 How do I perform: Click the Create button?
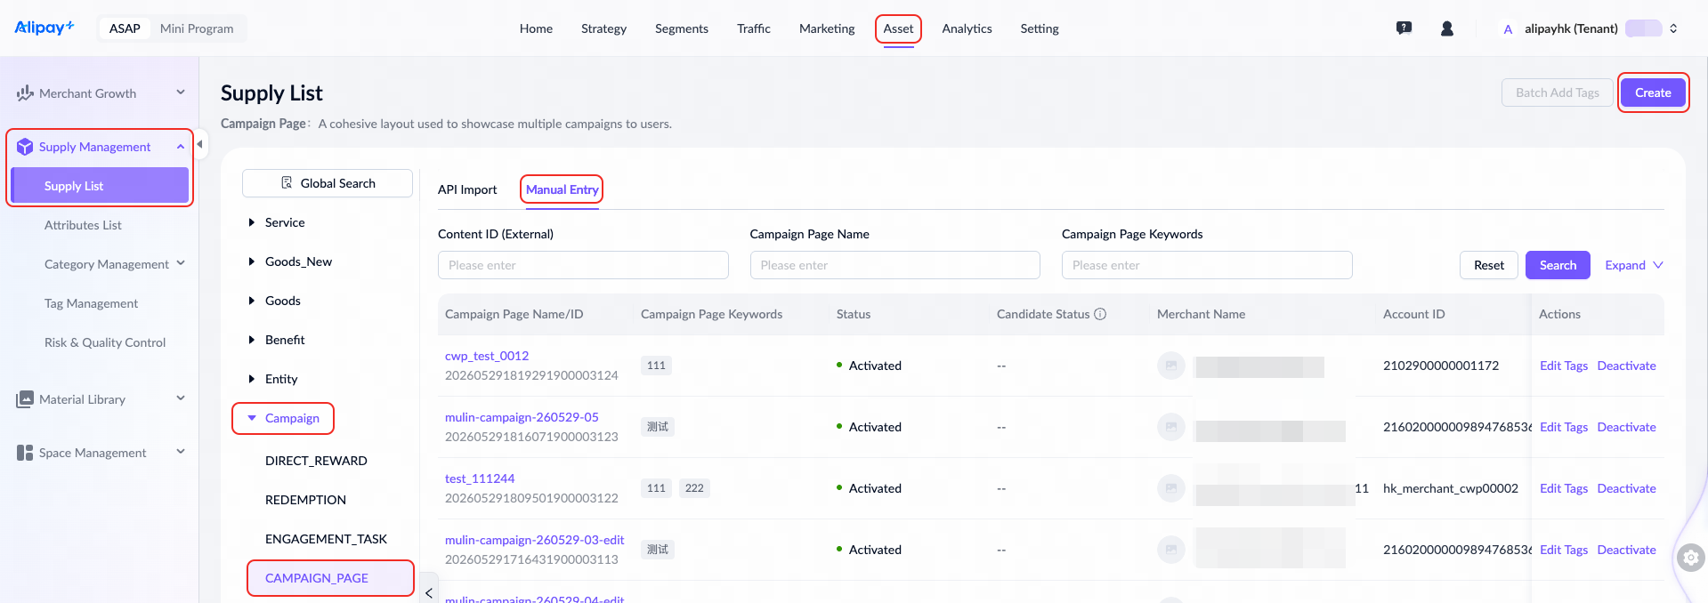click(x=1653, y=92)
